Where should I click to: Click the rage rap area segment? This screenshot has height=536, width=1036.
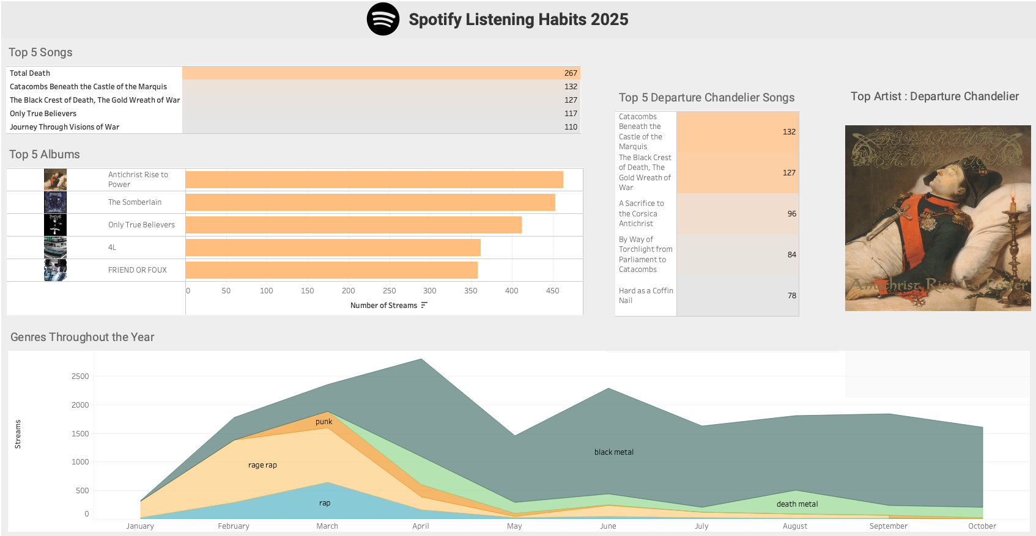tap(262, 465)
